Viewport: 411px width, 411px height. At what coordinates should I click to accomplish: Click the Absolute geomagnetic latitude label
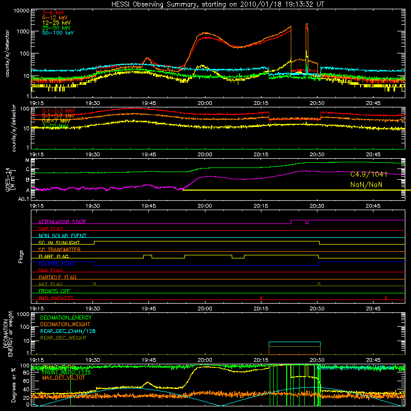[x=355, y=367]
